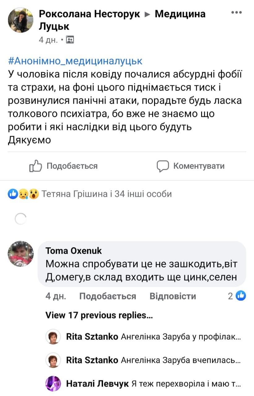Open the reaction emoji summary icons
Image resolution: width=254 pixels, height=396 pixels.
point(24,194)
